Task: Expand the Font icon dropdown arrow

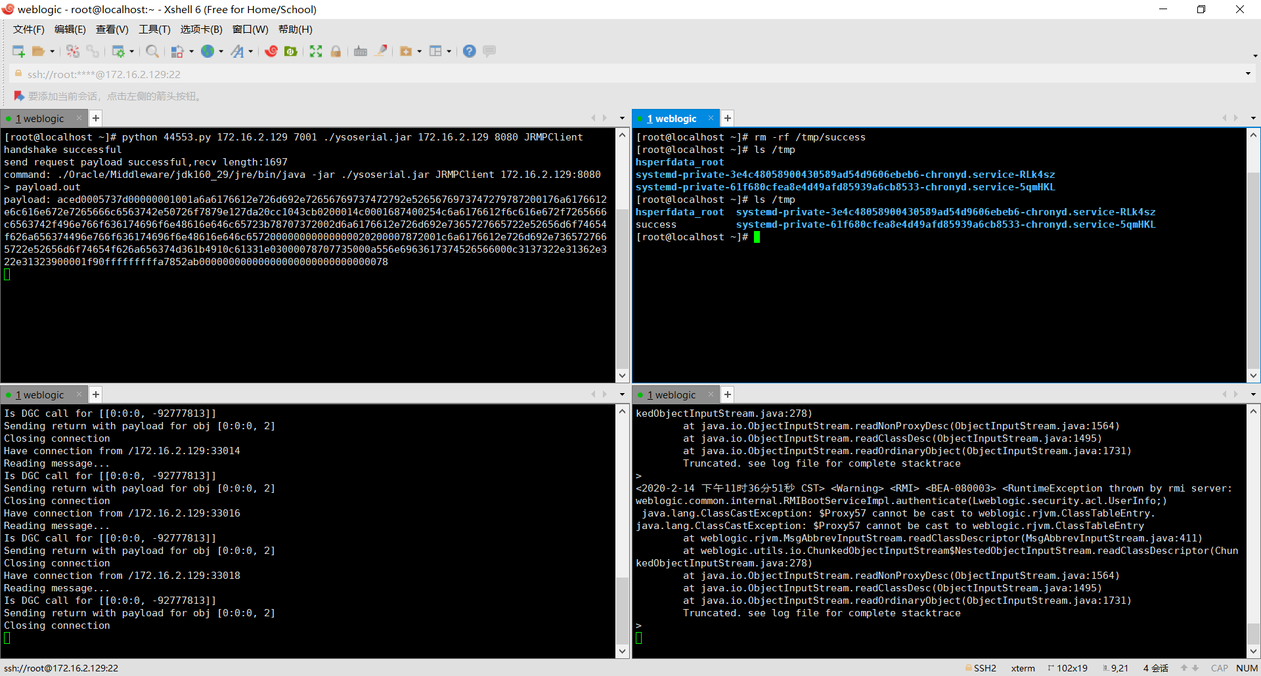Action: [250, 51]
